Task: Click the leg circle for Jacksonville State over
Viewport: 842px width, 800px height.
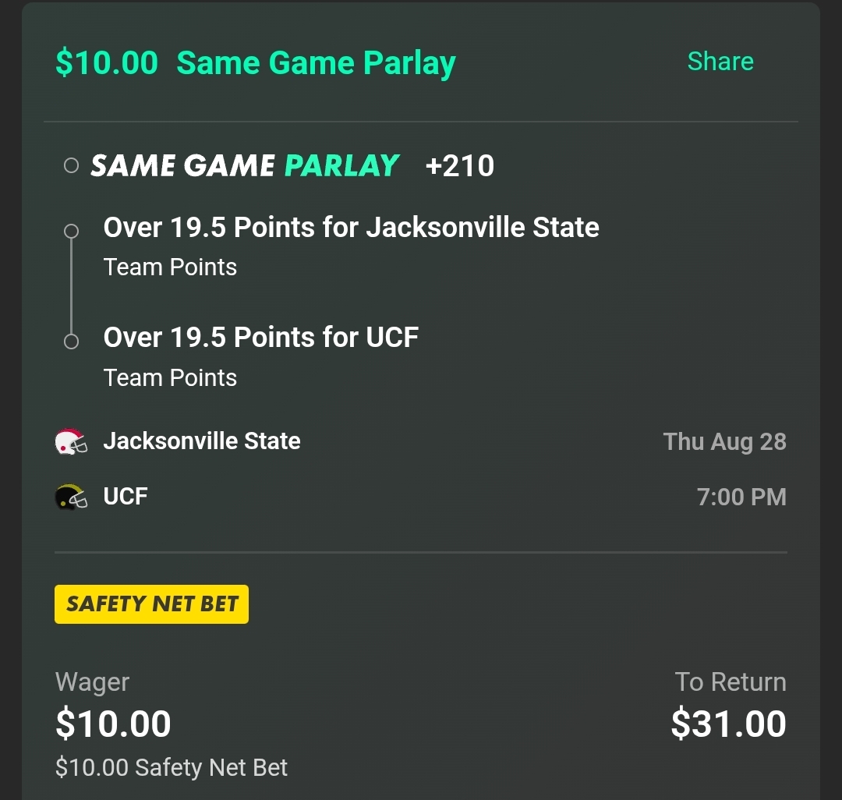Action: click(x=72, y=231)
